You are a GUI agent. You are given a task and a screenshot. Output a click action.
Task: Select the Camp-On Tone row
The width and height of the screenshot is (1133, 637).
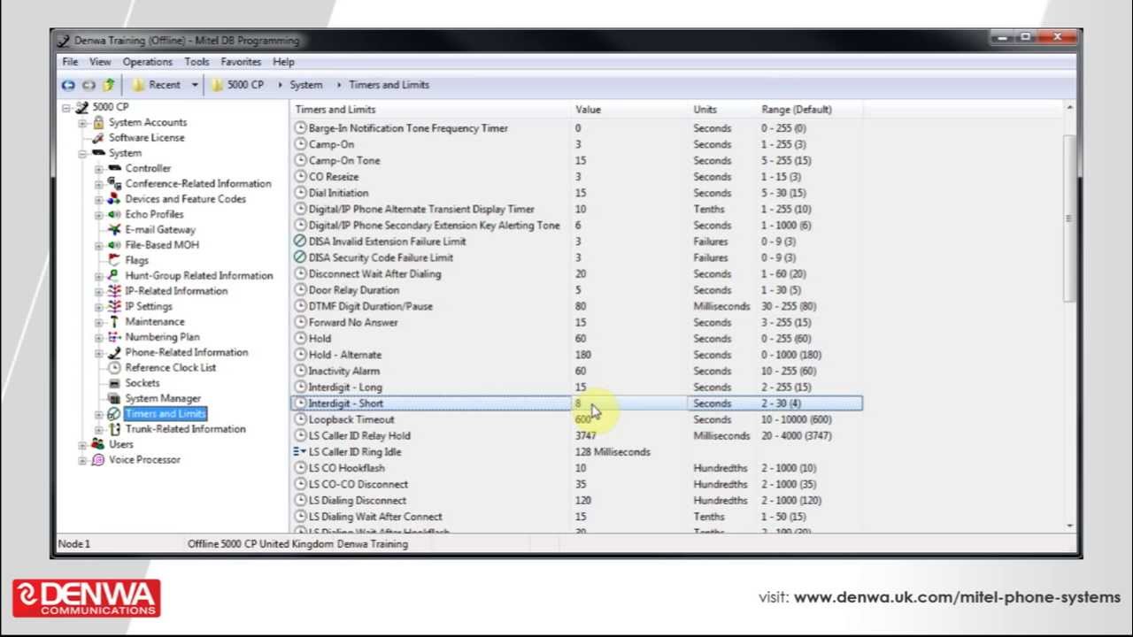(576, 161)
